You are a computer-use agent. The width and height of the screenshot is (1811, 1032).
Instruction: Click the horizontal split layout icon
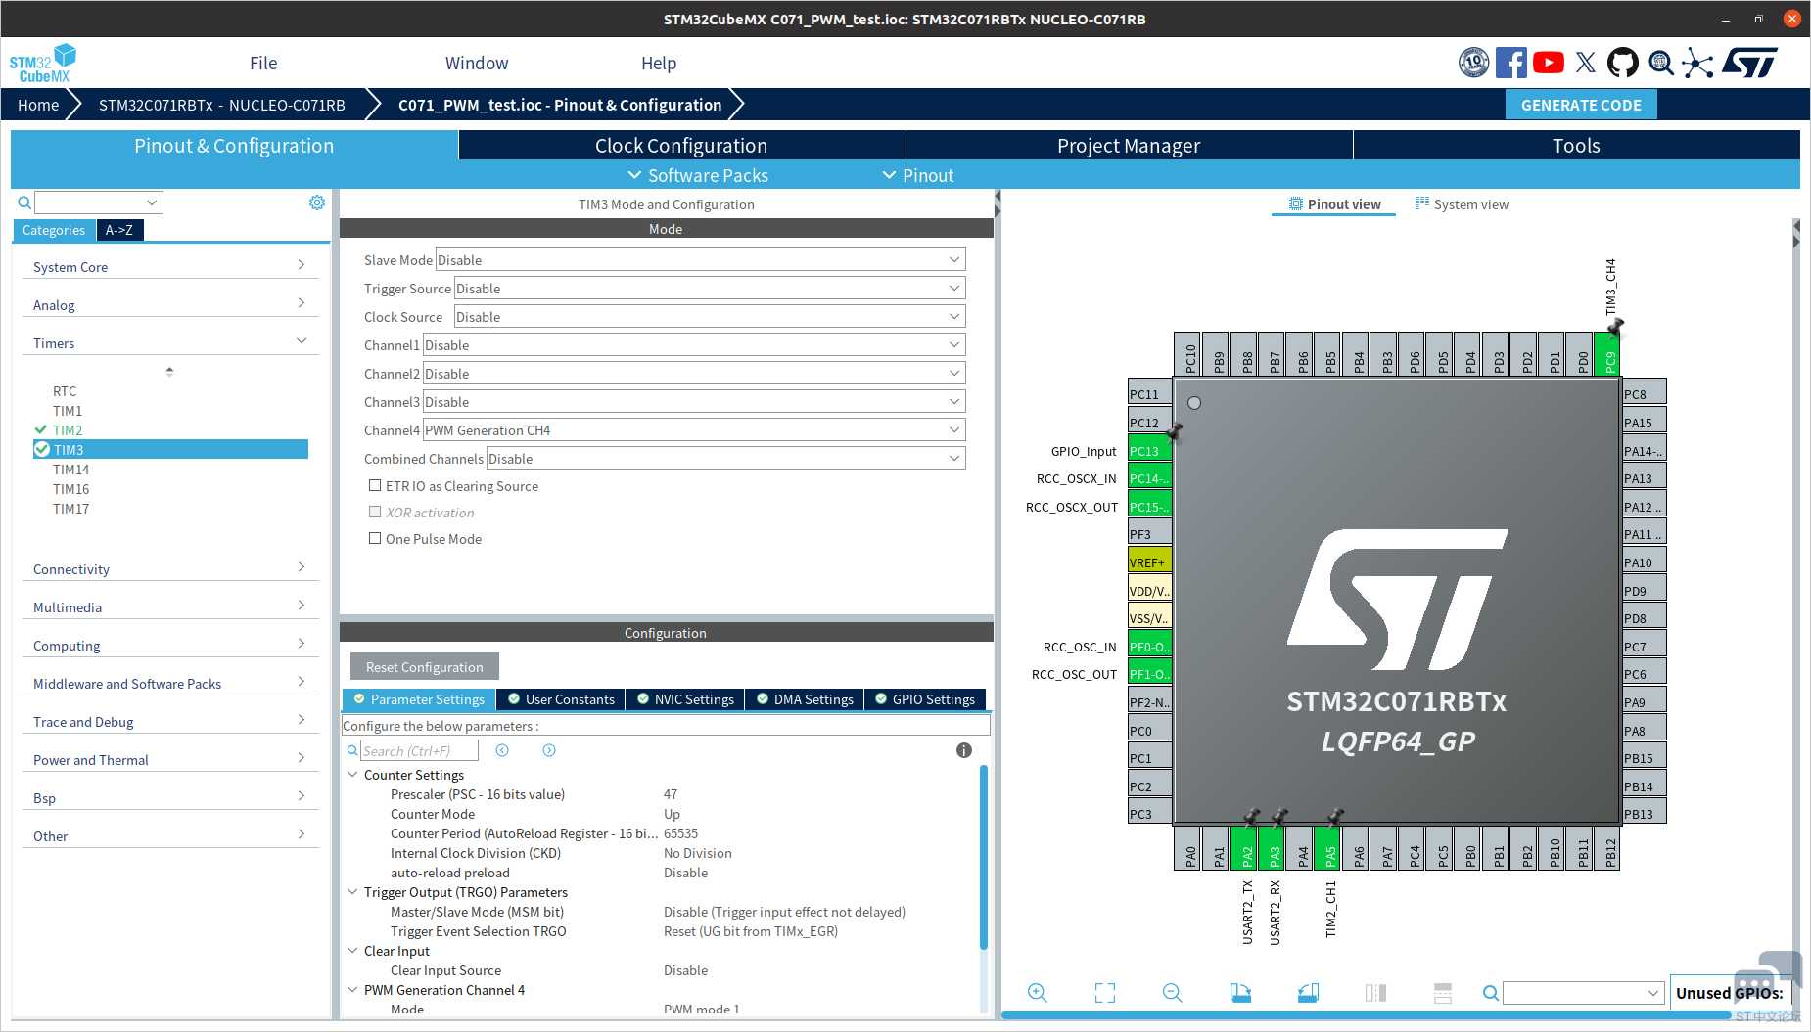pos(1443,993)
